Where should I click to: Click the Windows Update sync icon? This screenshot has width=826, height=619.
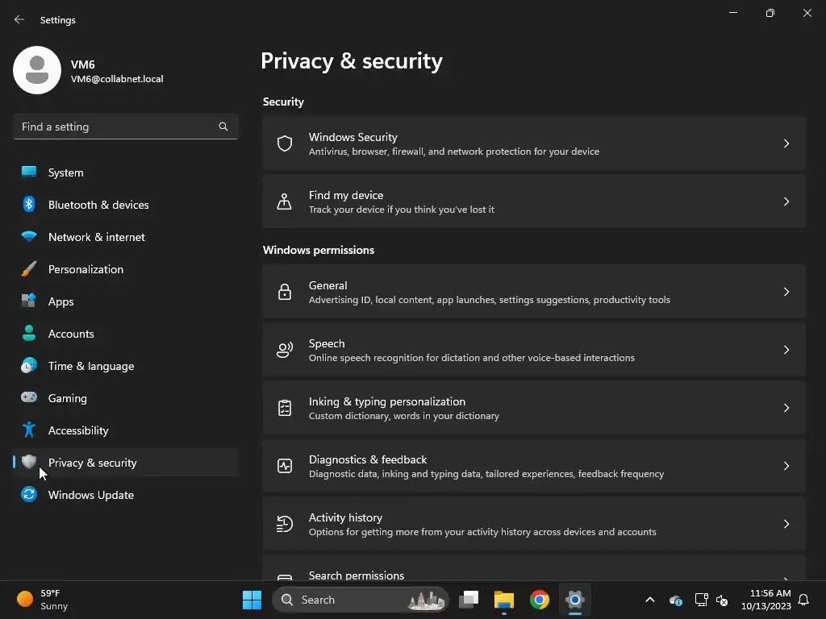pyautogui.click(x=29, y=494)
